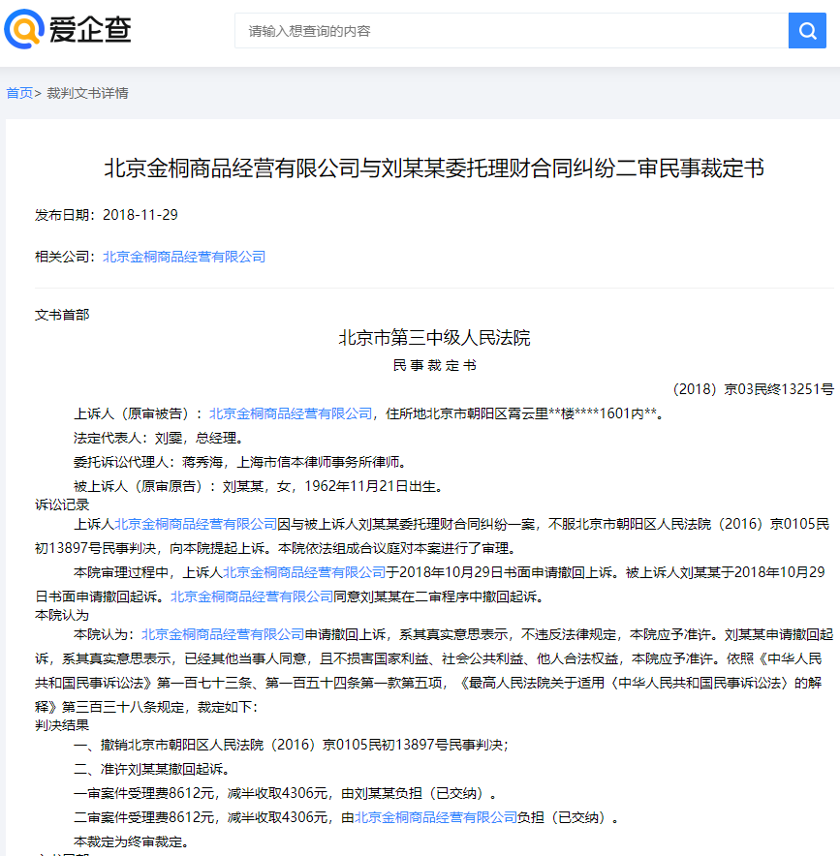
Task: Click line 一、撤销北京市朝阳区人民法院
Action: (x=291, y=745)
